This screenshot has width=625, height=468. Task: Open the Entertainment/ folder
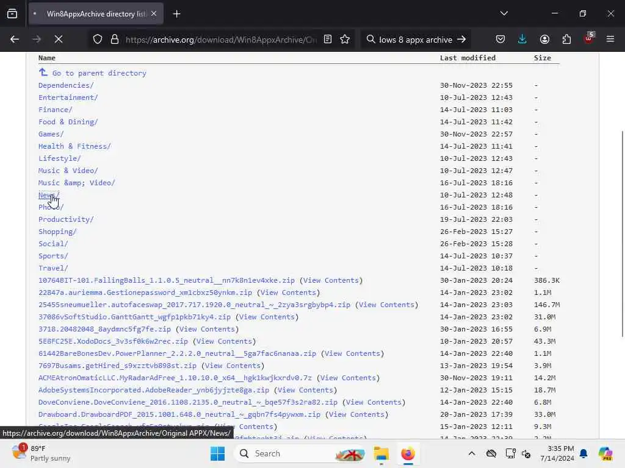coord(68,97)
